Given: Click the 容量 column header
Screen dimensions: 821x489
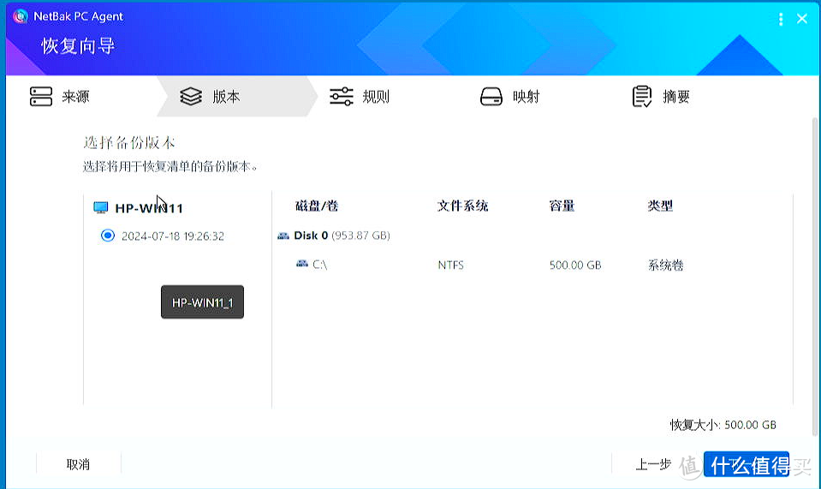Looking at the screenshot, I should tap(562, 206).
